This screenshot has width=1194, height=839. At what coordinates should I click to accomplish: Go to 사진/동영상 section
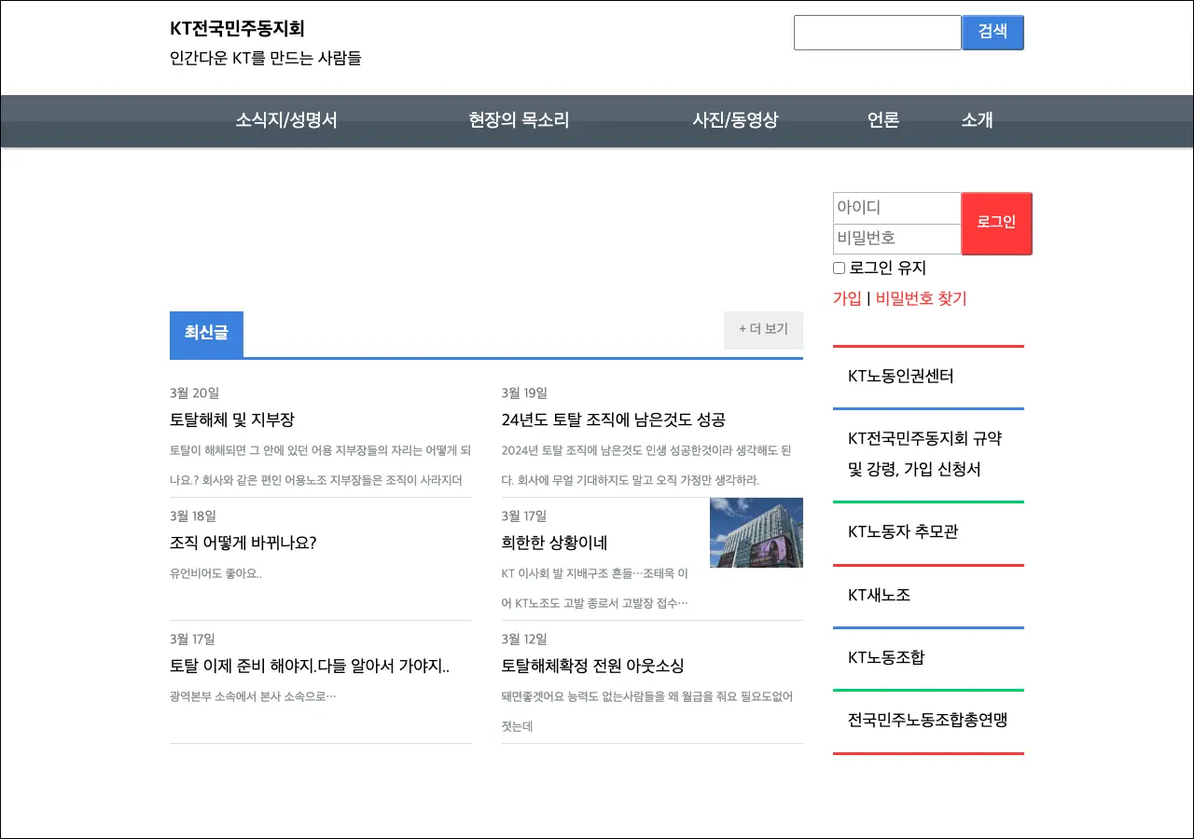coord(734,120)
